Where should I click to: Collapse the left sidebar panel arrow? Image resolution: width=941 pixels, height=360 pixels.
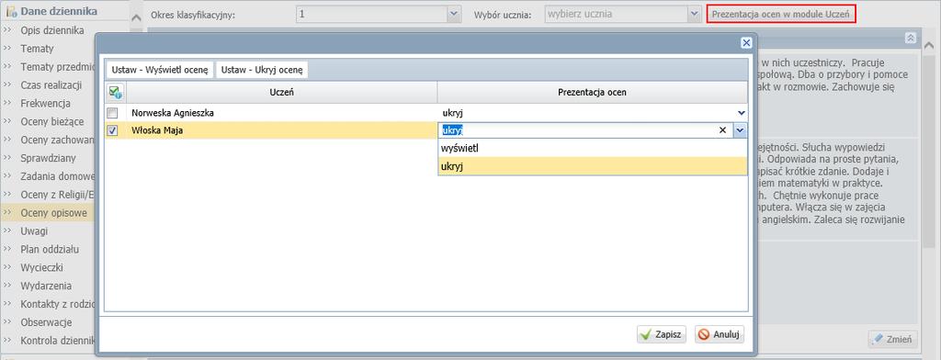[136, 17]
